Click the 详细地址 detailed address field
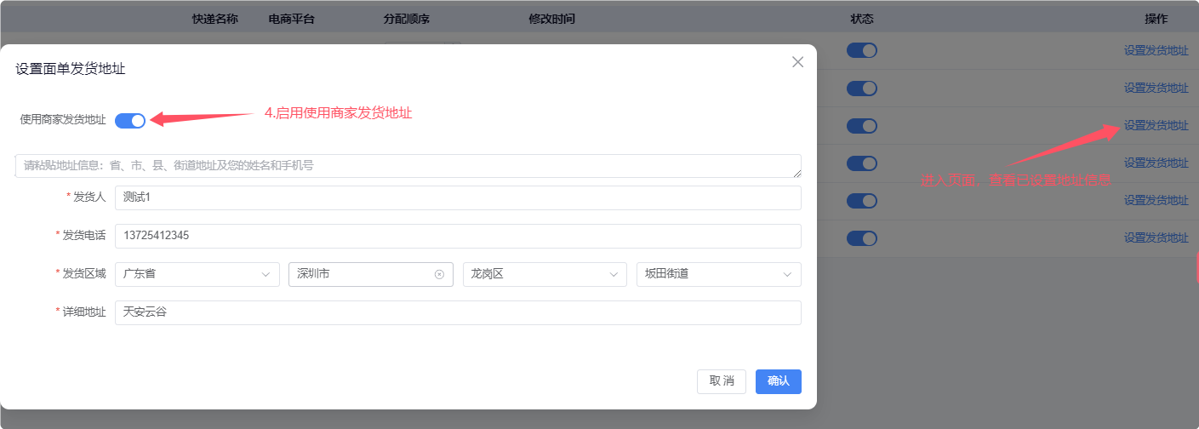The image size is (1199, 429). [458, 312]
